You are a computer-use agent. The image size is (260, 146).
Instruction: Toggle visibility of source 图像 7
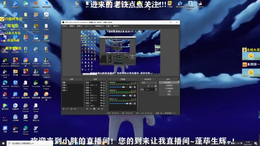click(x=101, y=82)
